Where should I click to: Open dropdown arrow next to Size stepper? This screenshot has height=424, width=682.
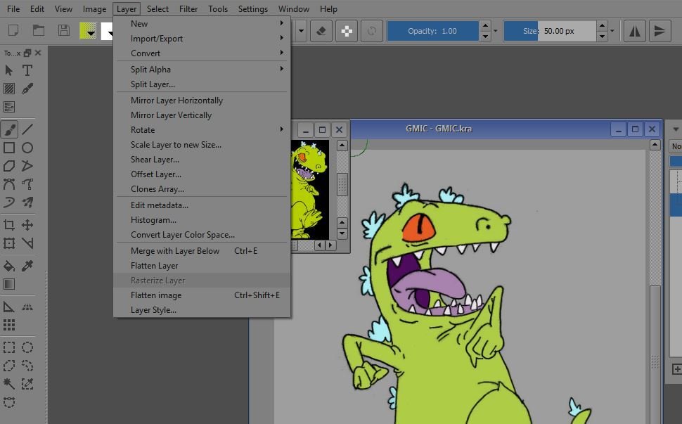pyautogui.click(x=612, y=31)
